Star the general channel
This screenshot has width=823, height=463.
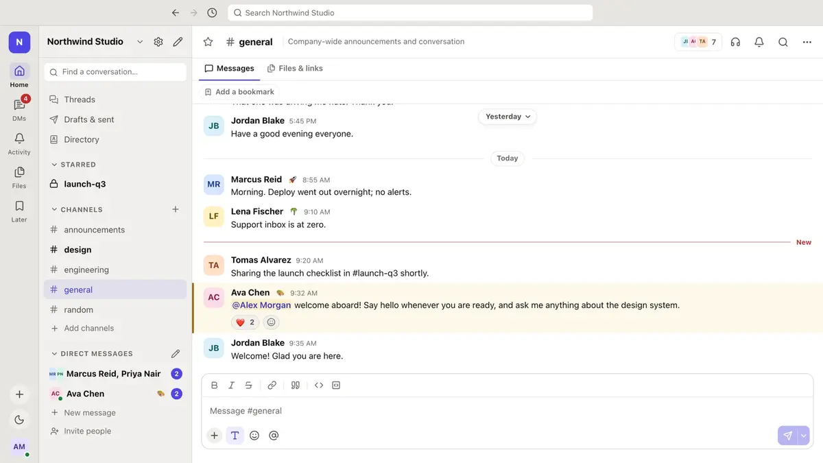point(208,42)
